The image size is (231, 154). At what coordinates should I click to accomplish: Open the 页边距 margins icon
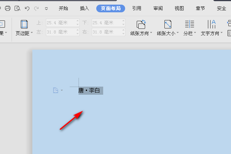tap(24, 24)
